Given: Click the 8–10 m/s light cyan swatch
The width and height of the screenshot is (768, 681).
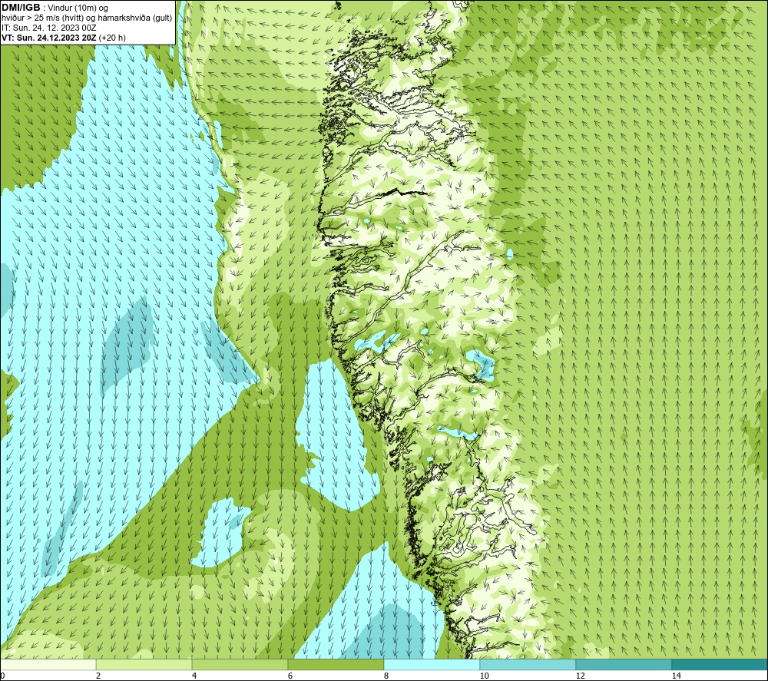Looking at the screenshot, I should pyautogui.click(x=432, y=664).
